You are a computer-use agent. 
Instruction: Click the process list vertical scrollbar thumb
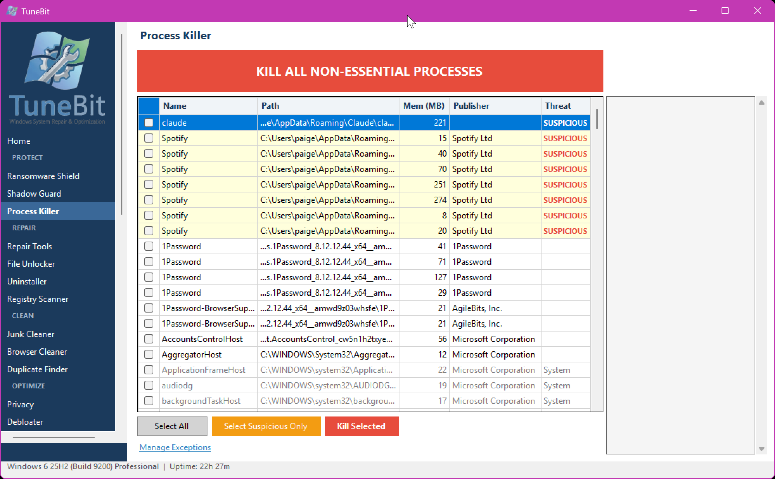[597, 119]
